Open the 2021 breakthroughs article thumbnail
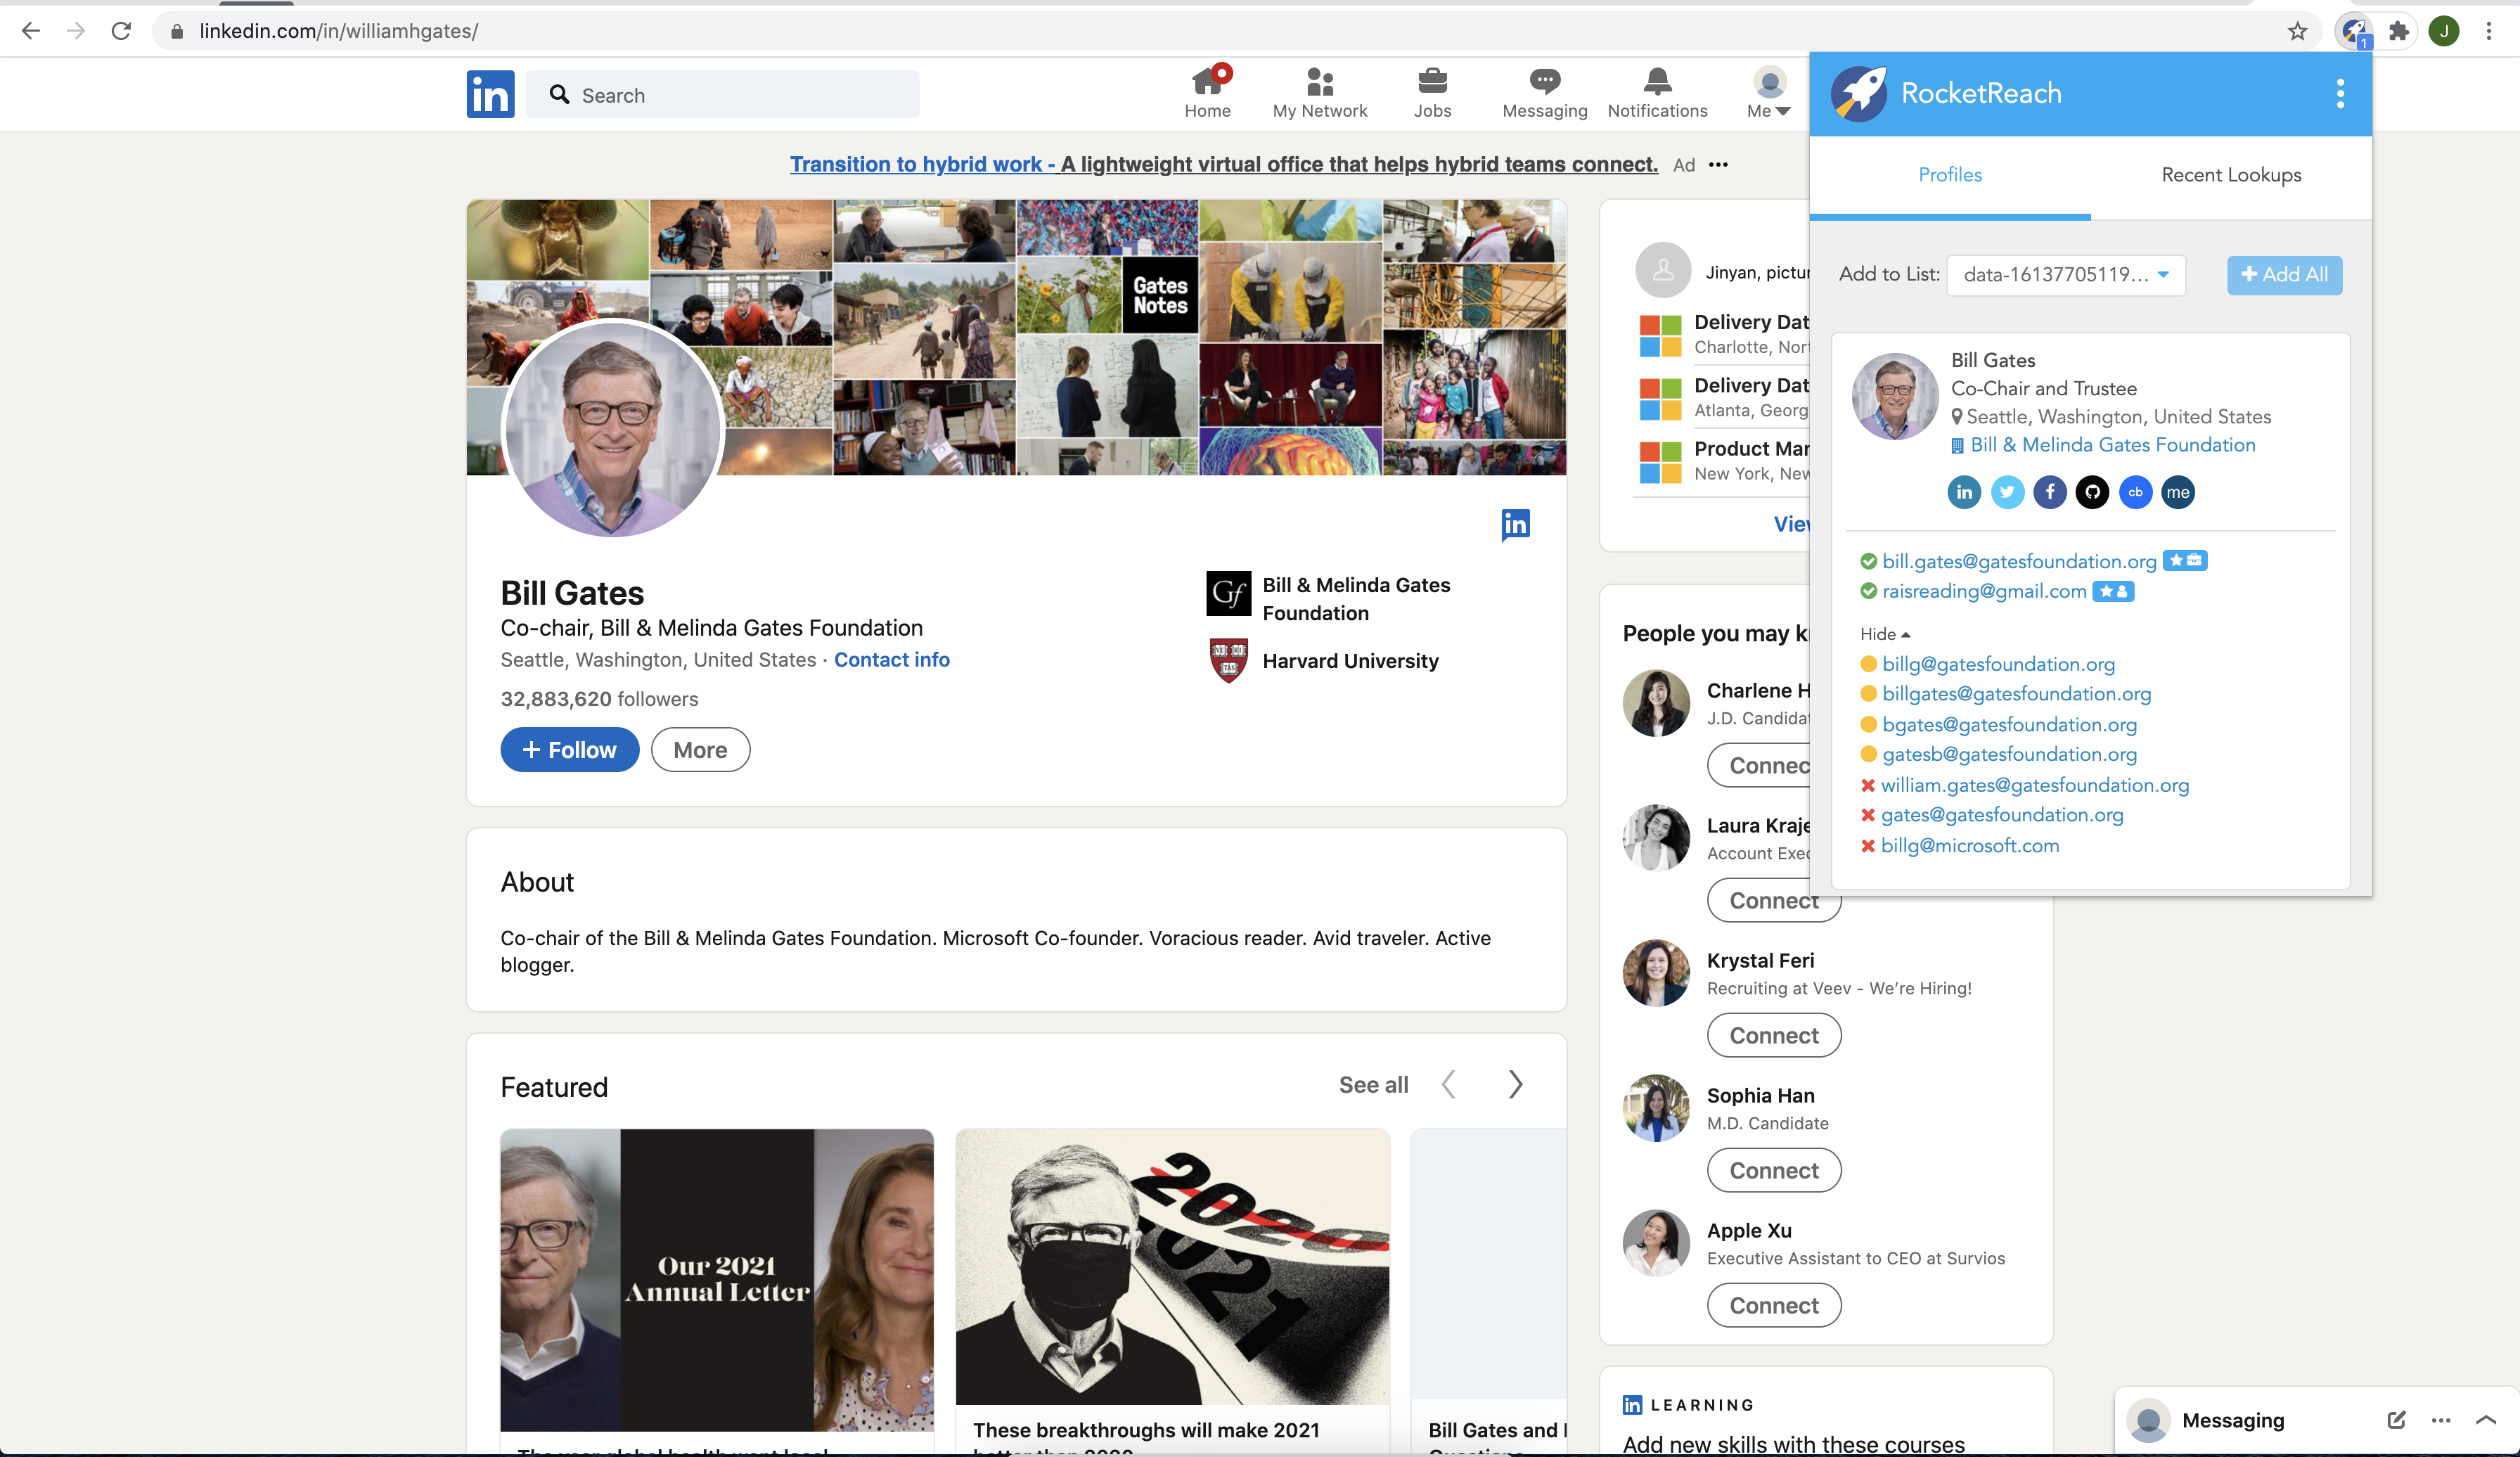2520x1457 pixels. 1172,1267
